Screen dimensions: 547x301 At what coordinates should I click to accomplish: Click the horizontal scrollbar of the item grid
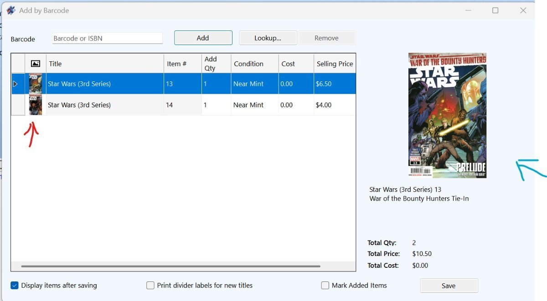click(170, 266)
